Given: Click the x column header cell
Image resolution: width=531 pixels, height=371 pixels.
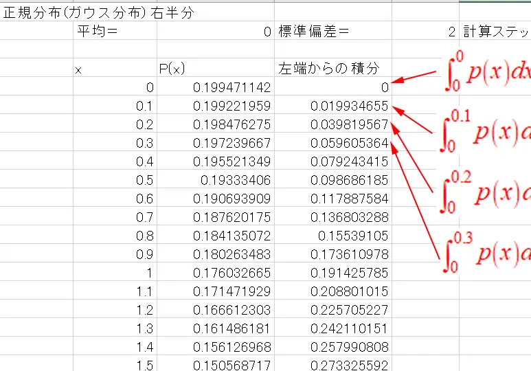Looking at the screenshot, I should pos(114,69).
